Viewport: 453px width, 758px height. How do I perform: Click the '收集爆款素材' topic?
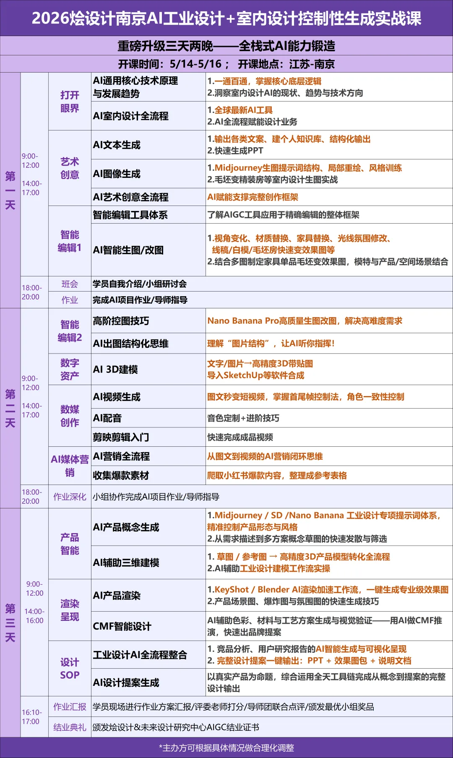click(x=121, y=475)
